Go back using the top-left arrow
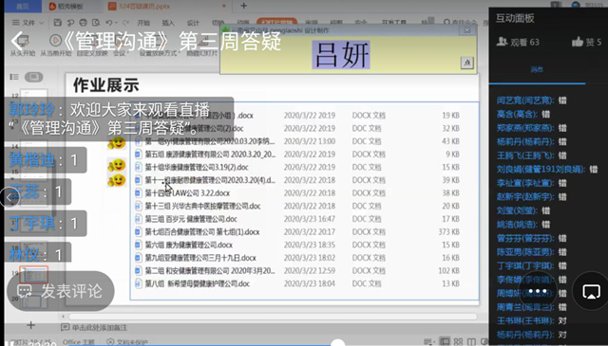This screenshot has height=346, width=608. pyautogui.click(x=17, y=40)
